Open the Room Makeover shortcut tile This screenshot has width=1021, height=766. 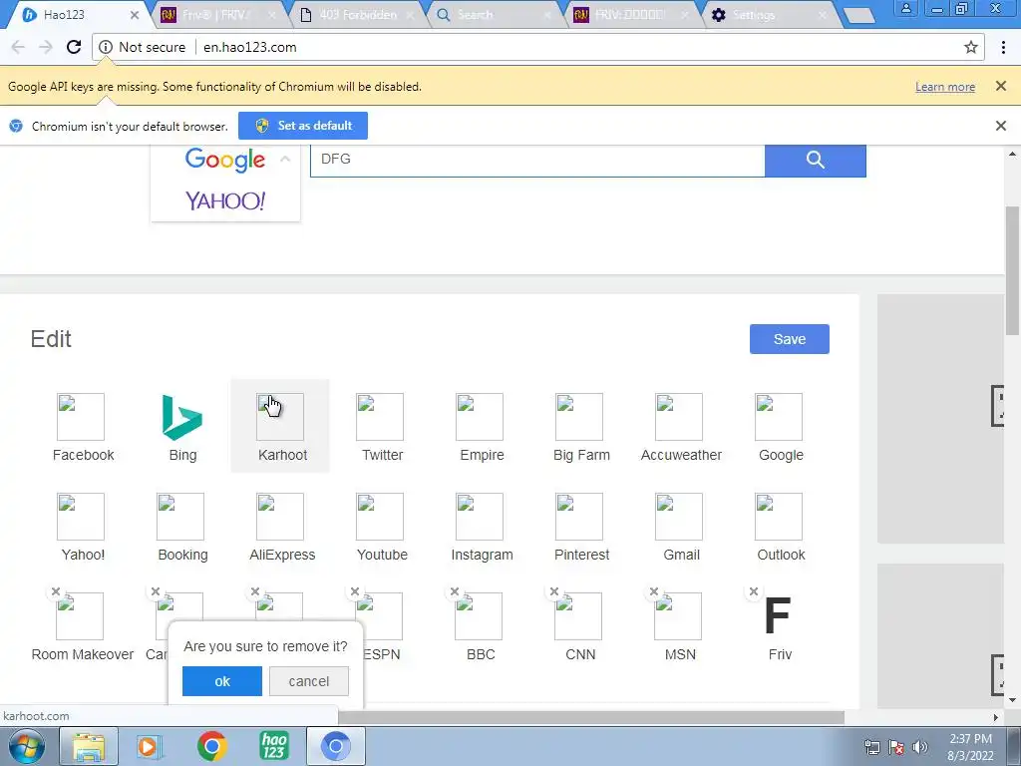coord(82,626)
